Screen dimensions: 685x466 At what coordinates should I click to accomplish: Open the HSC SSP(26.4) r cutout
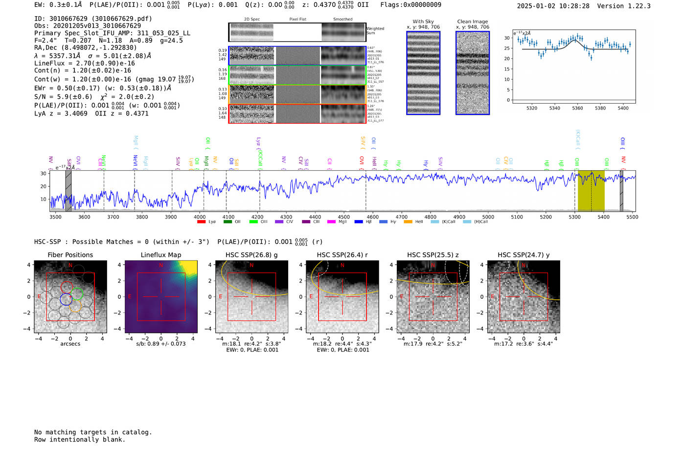point(342,297)
